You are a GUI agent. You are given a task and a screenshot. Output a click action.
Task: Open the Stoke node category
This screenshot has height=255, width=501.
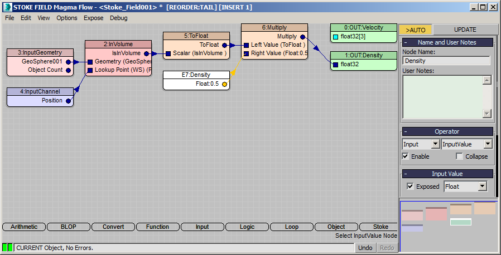coord(379,227)
